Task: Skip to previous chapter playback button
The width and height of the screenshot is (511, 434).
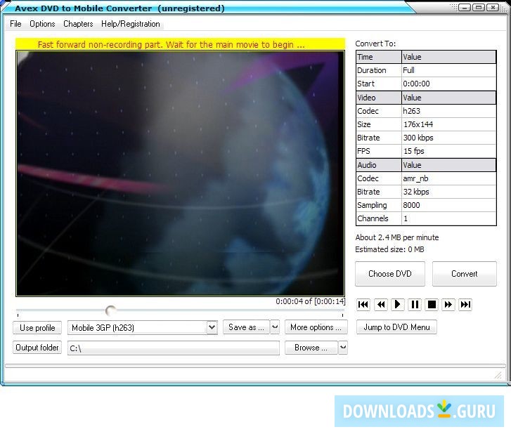Action: pyautogui.click(x=363, y=304)
